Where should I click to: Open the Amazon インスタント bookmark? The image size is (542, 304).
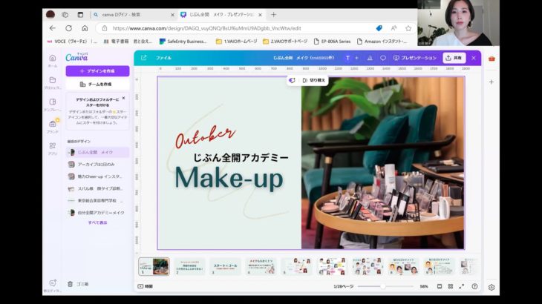tap(382, 42)
